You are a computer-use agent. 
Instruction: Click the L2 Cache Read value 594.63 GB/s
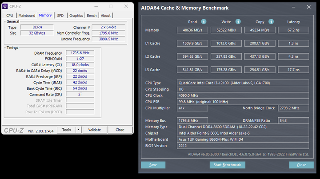tap(192, 56)
